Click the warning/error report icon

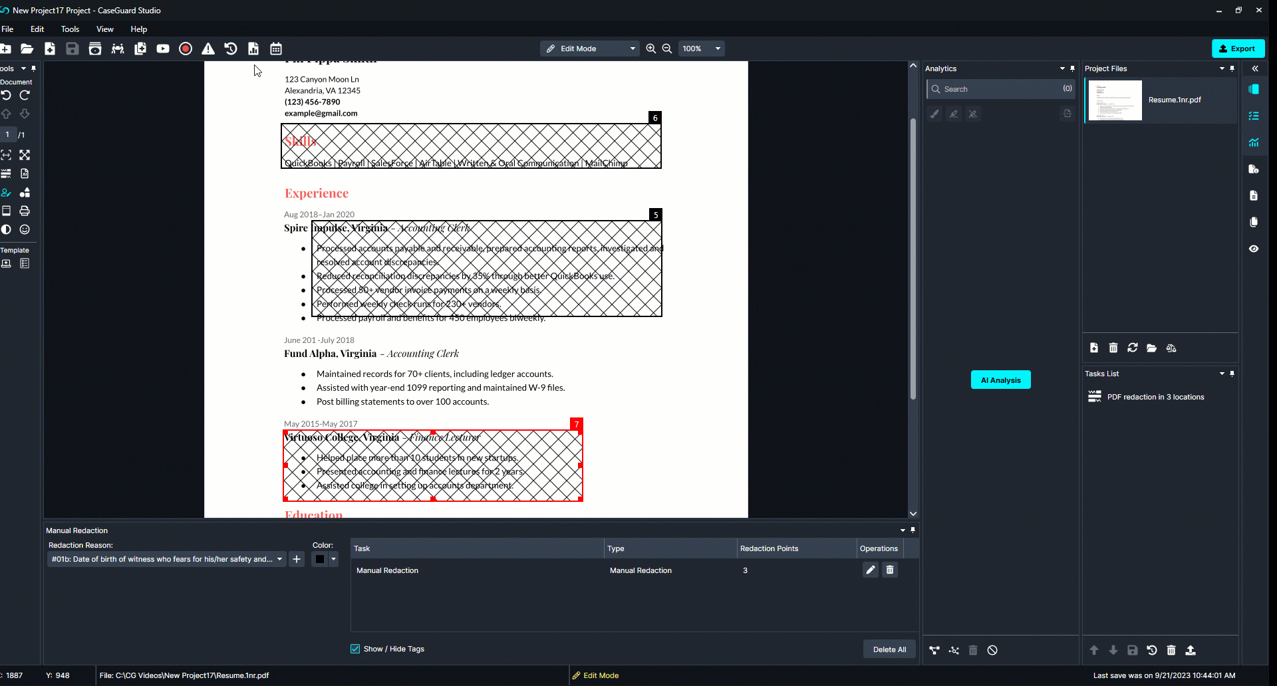pos(208,48)
